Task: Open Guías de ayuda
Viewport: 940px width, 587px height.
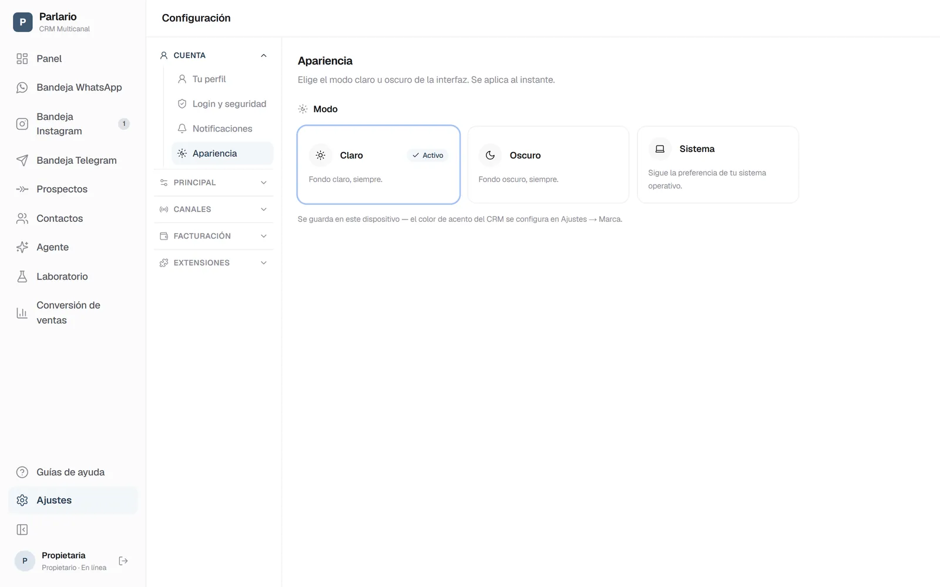Action: [x=73, y=473]
